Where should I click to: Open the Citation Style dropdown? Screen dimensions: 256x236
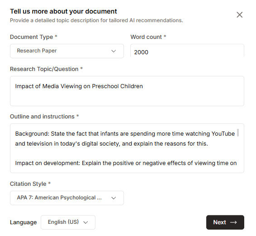[x=67, y=198]
